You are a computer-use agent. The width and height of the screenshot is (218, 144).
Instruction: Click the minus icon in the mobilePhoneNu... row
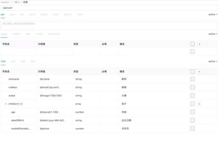pyautogui.click(x=192, y=129)
